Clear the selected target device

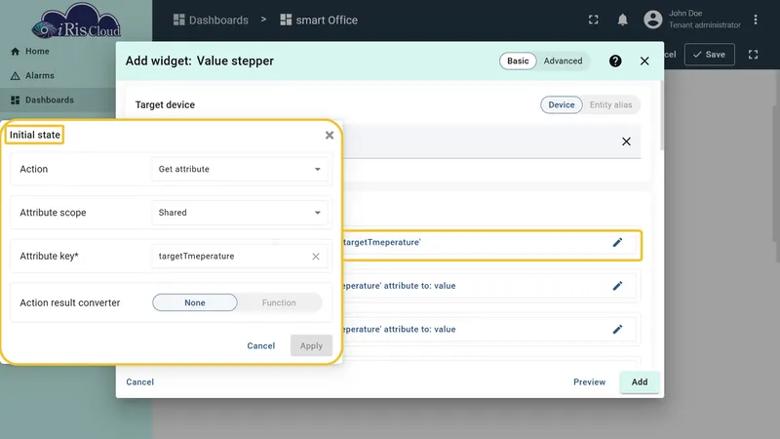[x=626, y=141]
